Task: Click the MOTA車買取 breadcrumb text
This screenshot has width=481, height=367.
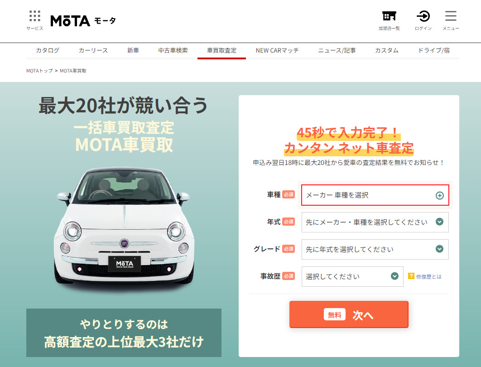Action: 73,71
